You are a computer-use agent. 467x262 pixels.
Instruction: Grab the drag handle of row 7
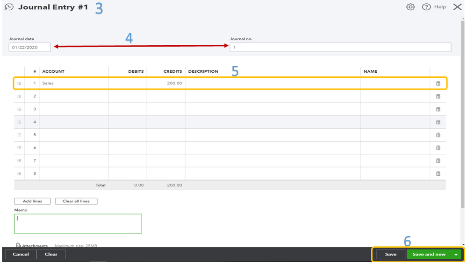click(x=19, y=161)
